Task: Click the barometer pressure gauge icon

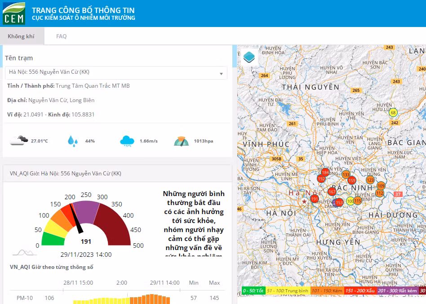Action: (181, 141)
